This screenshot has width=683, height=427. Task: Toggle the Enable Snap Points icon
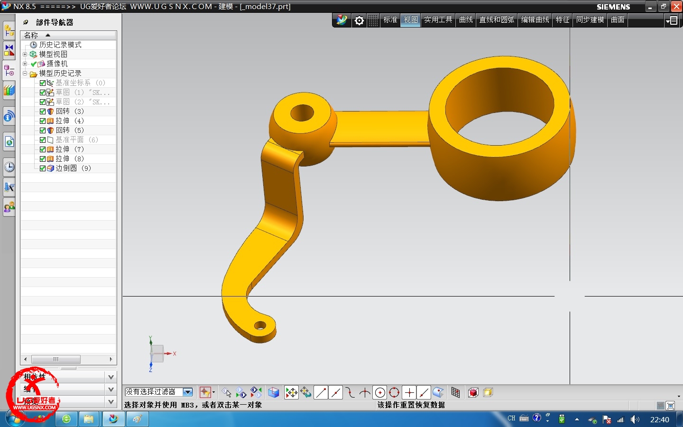[x=291, y=392]
